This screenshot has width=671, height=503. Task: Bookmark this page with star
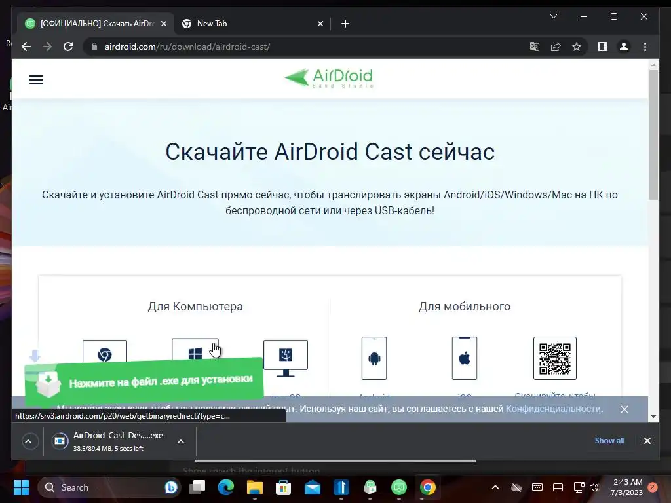pyautogui.click(x=577, y=47)
